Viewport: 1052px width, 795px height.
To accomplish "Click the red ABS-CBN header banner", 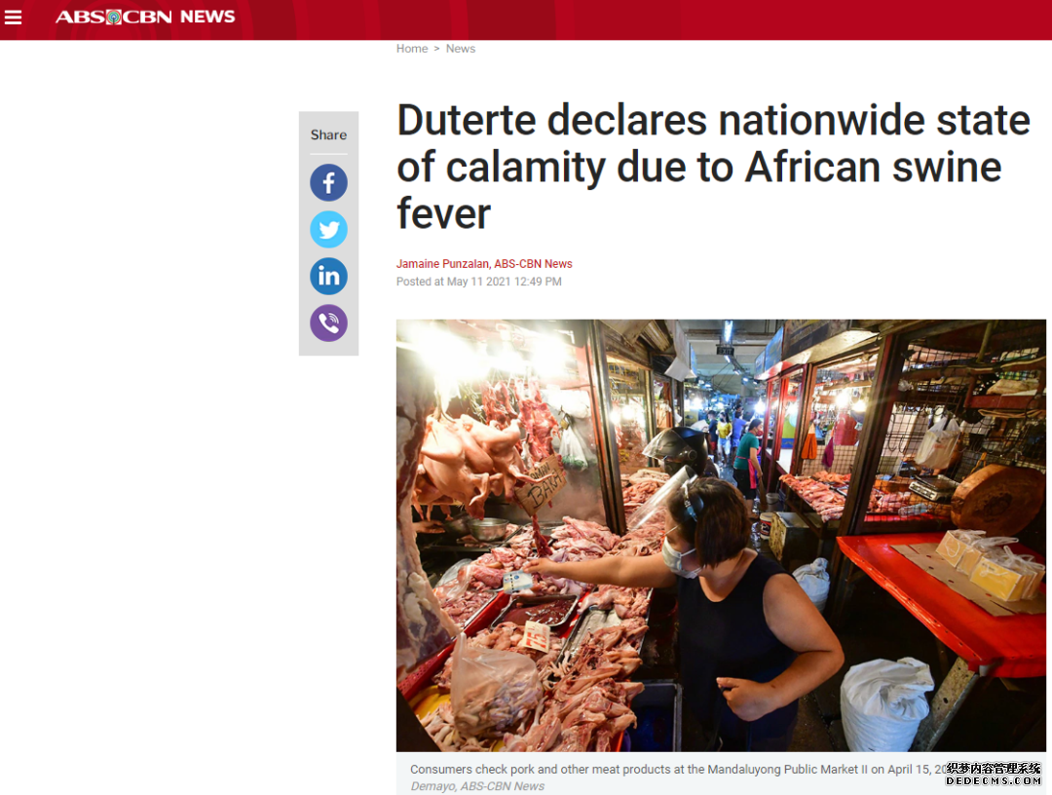I will (526, 19).
